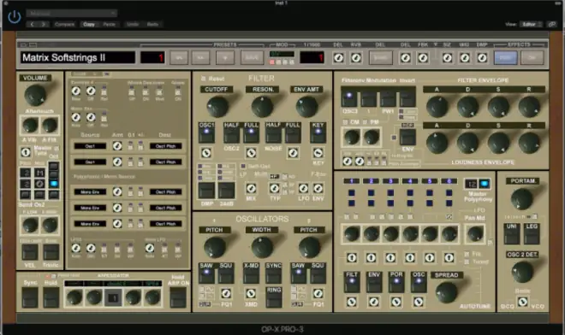Click the oscillator WIDTH knob
Screen dimensions: 565x335
pos(262,247)
